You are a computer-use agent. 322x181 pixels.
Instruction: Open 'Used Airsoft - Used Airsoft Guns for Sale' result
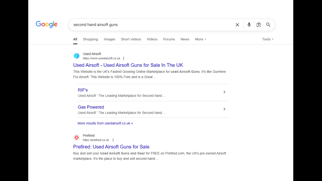click(x=128, y=65)
